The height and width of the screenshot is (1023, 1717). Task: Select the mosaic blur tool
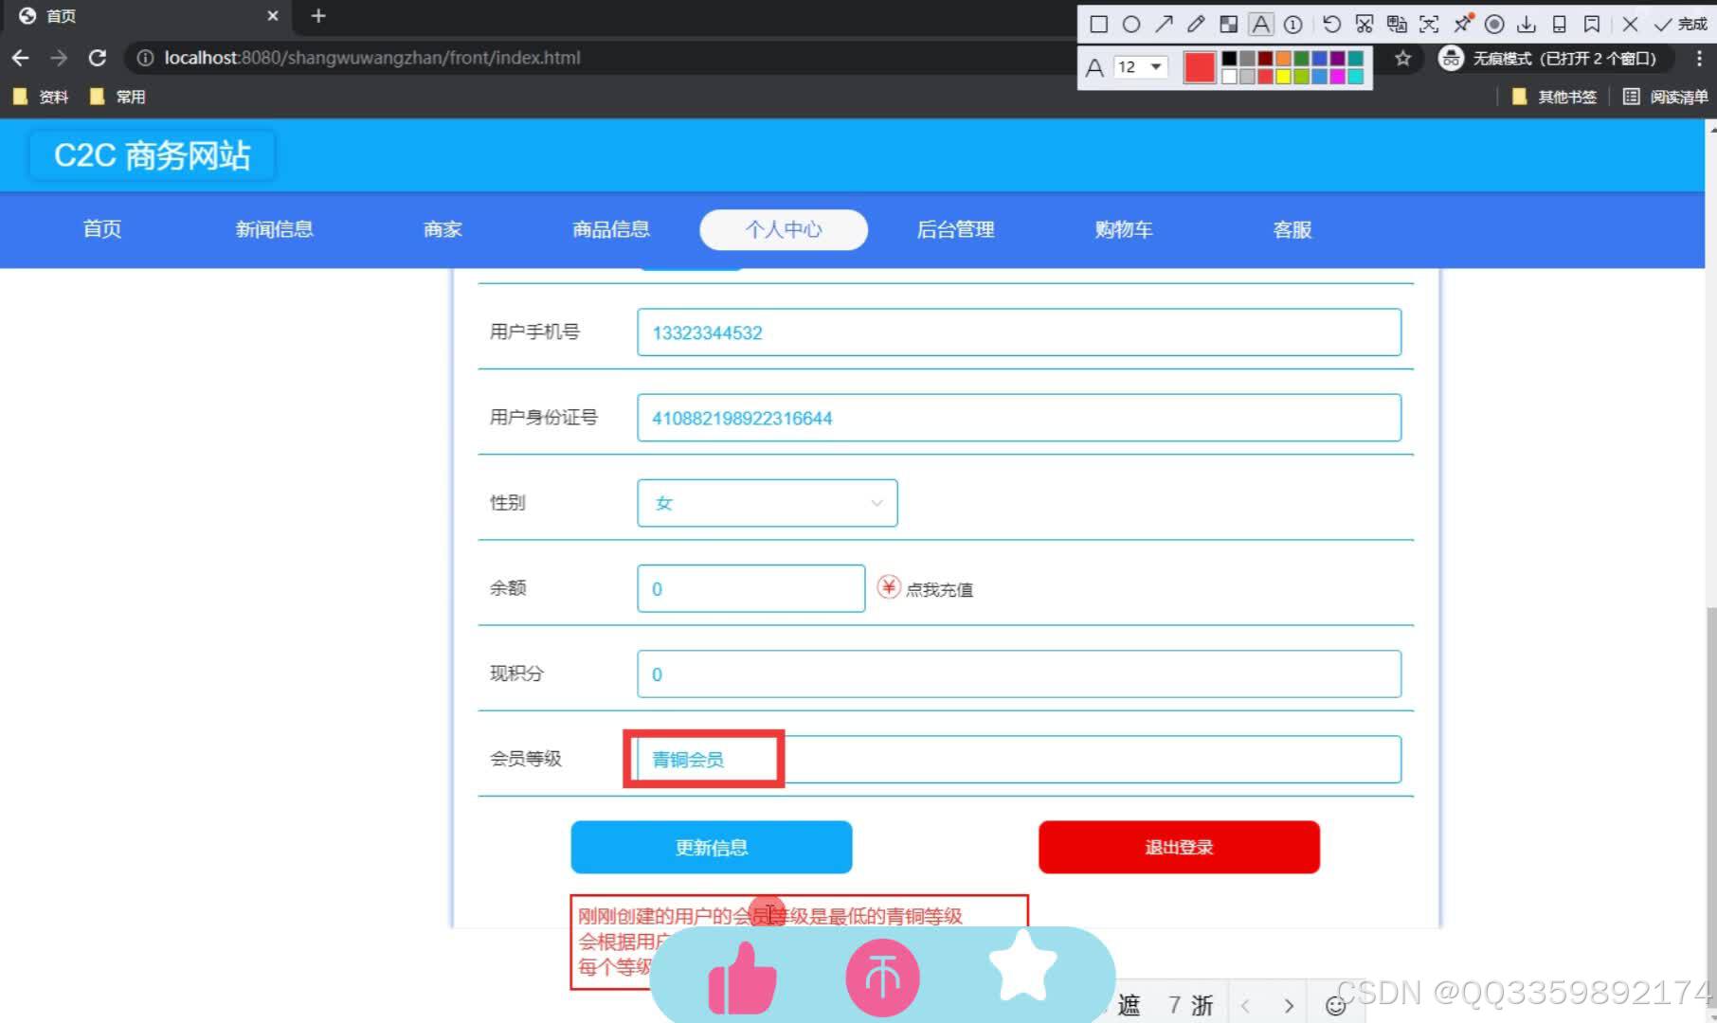(x=1228, y=24)
